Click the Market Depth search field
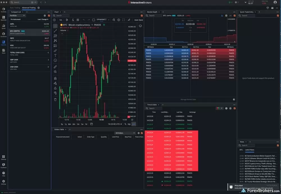Image resolution: width=281 pixels, height=194 pixels. [x=153, y=16]
